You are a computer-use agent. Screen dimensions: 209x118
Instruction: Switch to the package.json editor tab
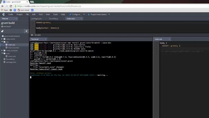(x=36, y=19)
